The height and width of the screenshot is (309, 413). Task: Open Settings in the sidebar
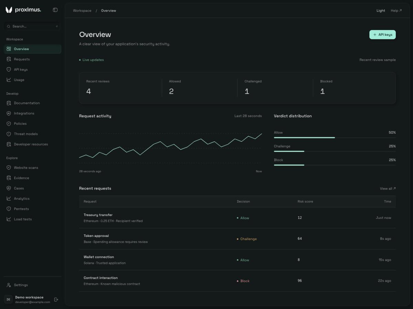(33, 285)
